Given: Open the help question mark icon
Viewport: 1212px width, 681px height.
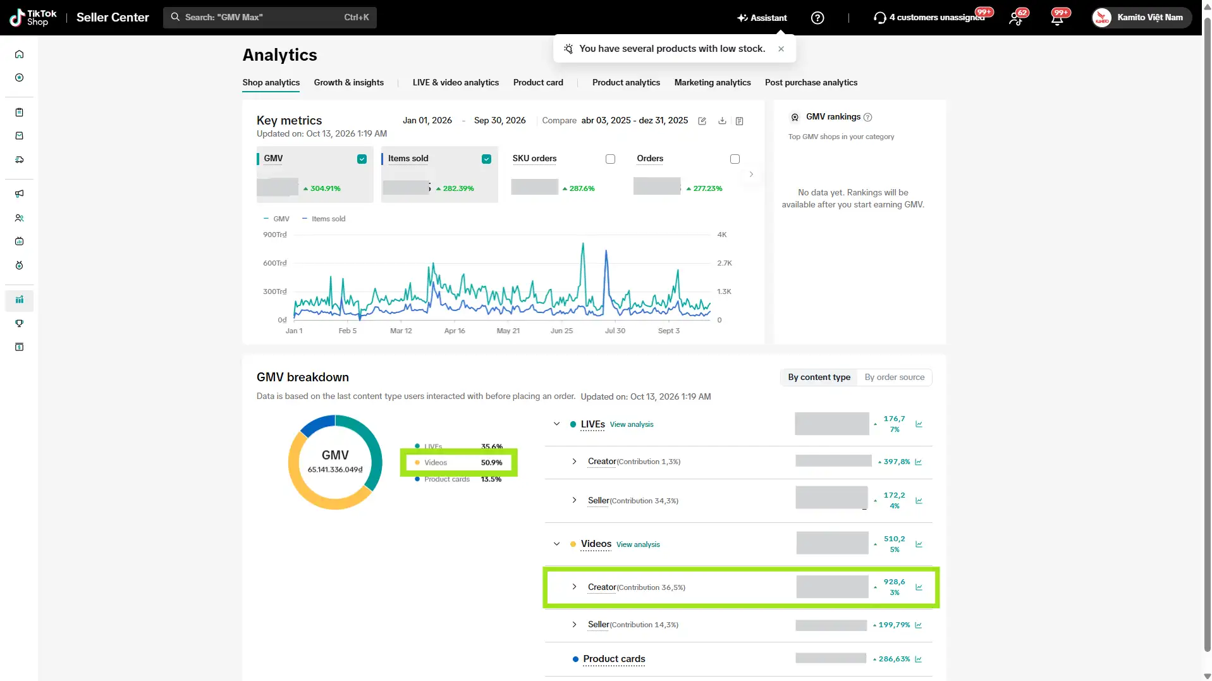Looking at the screenshot, I should pos(817,18).
